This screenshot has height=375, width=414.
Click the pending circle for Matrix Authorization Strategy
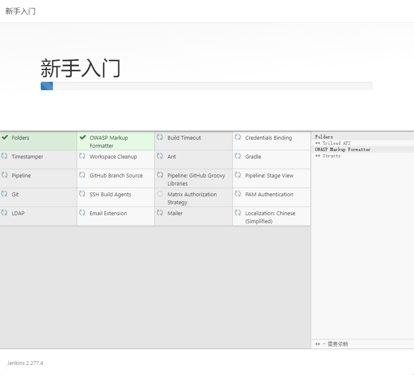(160, 194)
